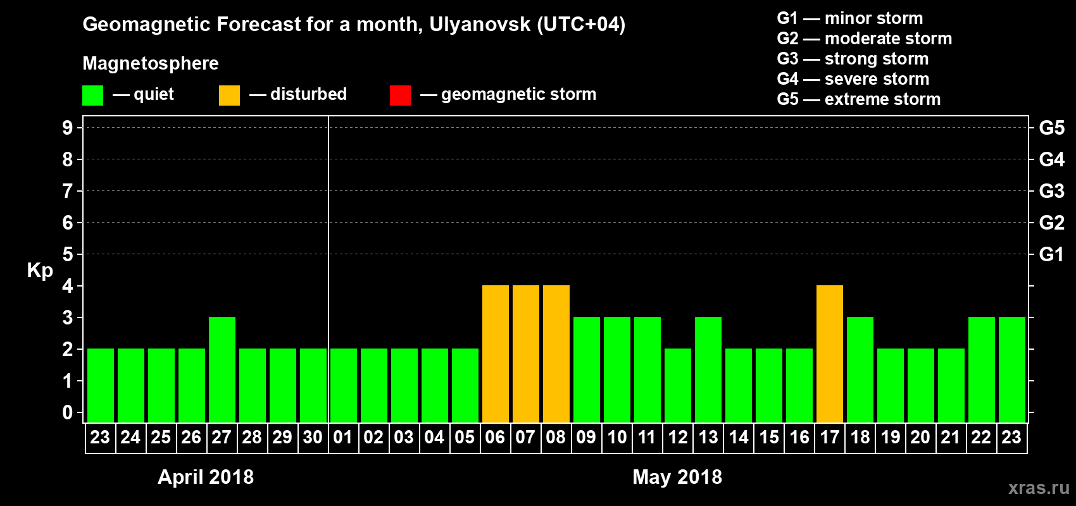Click the 'disturbed' legend label
Viewport: 1076px width, 506px height.
pos(308,94)
